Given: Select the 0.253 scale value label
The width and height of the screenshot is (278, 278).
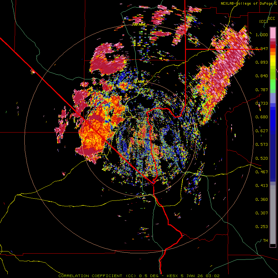Looking at the screenshot, I should tap(262, 227).
